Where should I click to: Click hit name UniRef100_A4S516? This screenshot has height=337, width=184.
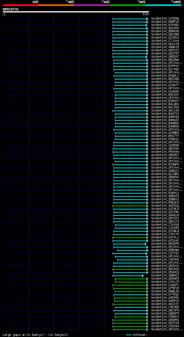pyautogui.click(x=165, y=206)
